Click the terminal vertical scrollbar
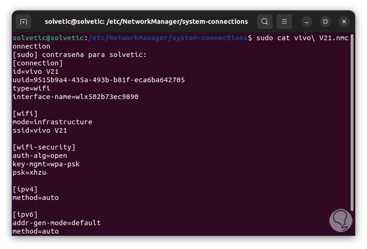Screen dimensions: 367x249 [x=352, y=121]
